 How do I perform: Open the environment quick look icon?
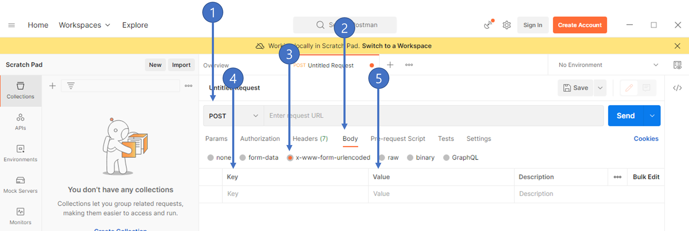tap(677, 65)
